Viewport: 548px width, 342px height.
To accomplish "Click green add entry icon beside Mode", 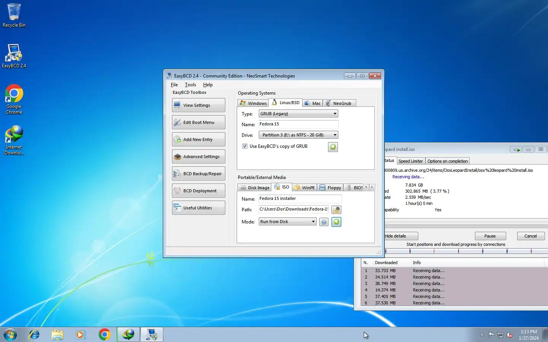I will point(336,222).
